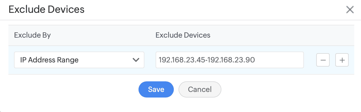Click the plus icon to add a row
This screenshot has height=112, width=361.
342,60
